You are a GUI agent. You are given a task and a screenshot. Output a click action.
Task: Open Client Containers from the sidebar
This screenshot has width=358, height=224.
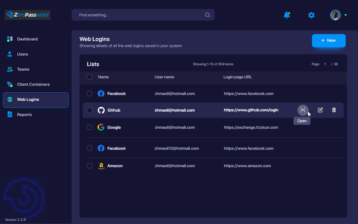[33, 84]
